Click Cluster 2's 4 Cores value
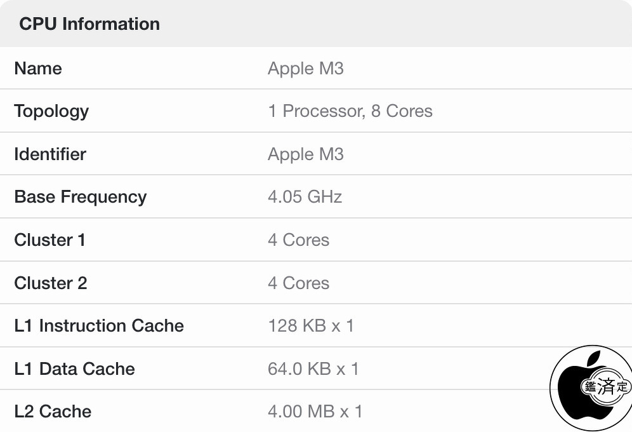Image resolution: width=632 pixels, height=432 pixels. (x=298, y=283)
